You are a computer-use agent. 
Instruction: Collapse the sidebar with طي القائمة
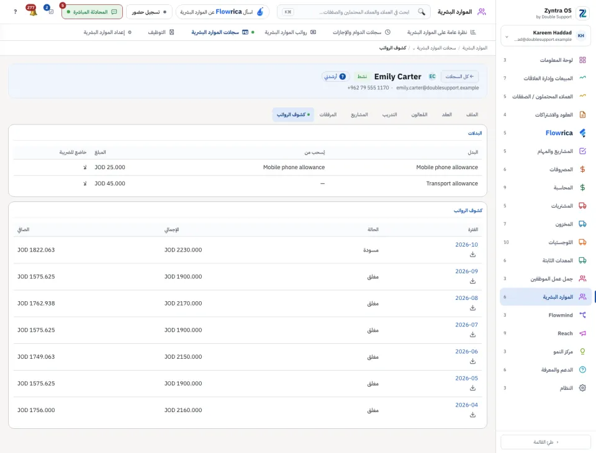point(546,442)
